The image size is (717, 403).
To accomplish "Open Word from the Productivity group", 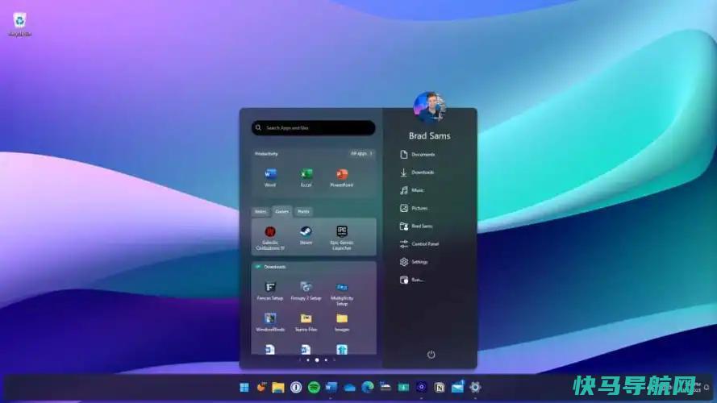I will pyautogui.click(x=270, y=177).
